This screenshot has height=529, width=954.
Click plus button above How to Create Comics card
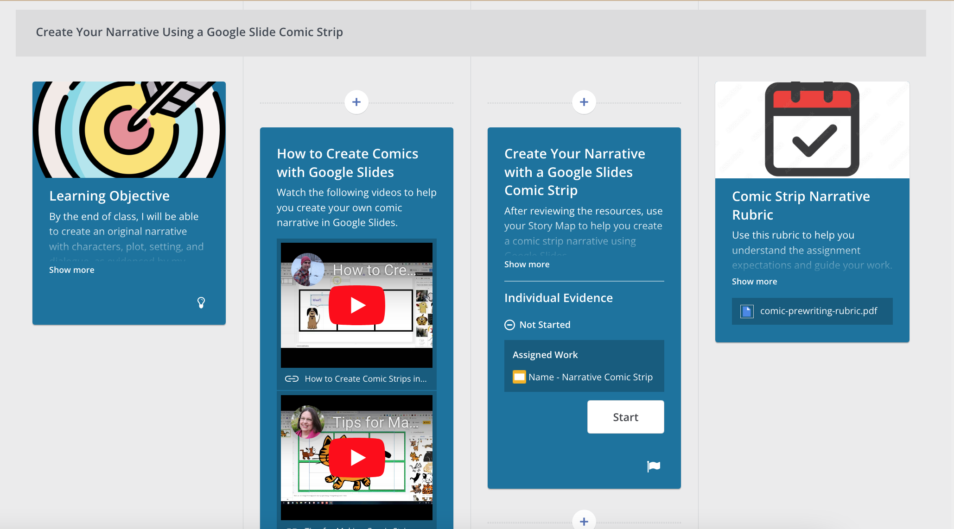[356, 102]
